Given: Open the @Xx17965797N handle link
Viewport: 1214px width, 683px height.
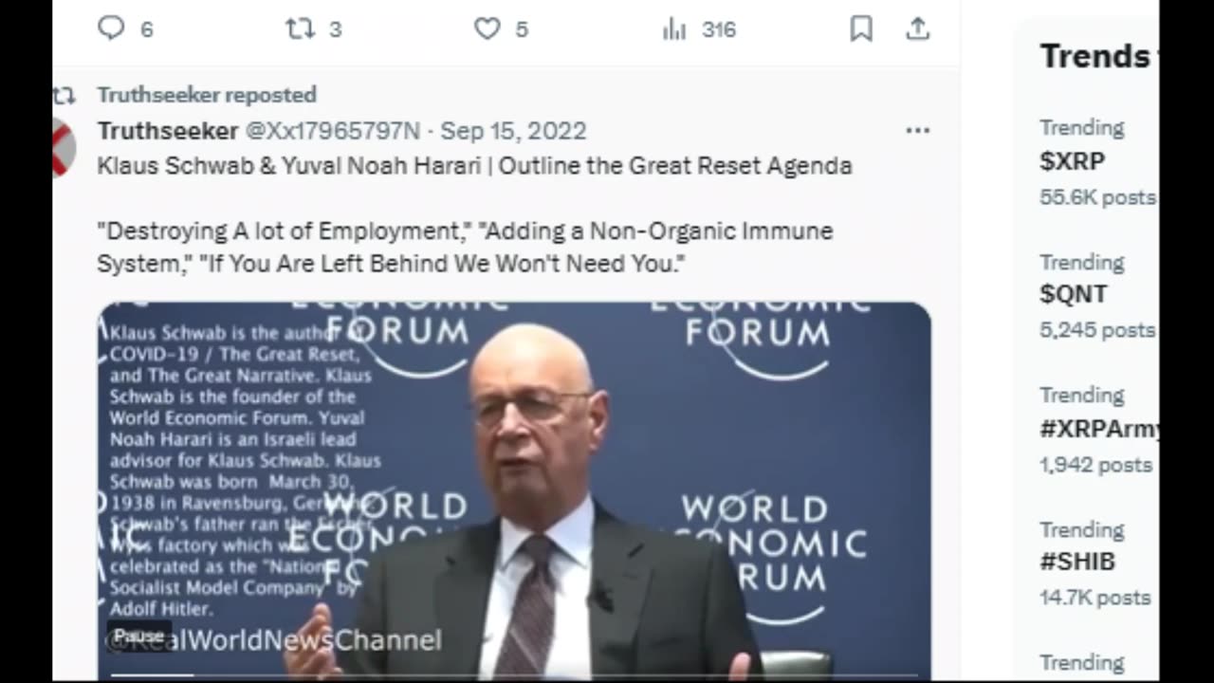Looking at the screenshot, I should point(333,131).
